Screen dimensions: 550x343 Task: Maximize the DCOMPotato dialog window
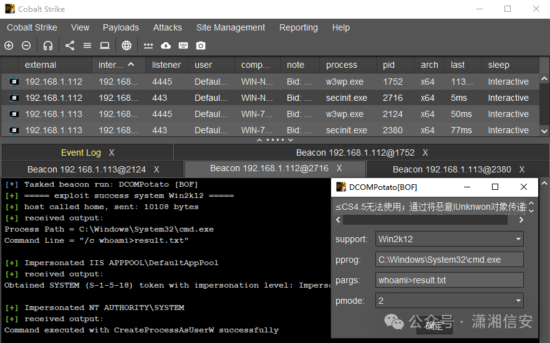coord(495,187)
